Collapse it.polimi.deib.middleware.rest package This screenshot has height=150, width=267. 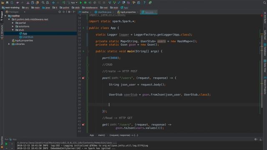(x=9, y=20)
